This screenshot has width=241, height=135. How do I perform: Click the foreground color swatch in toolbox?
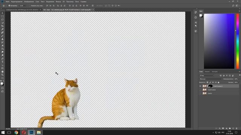pos(2,83)
